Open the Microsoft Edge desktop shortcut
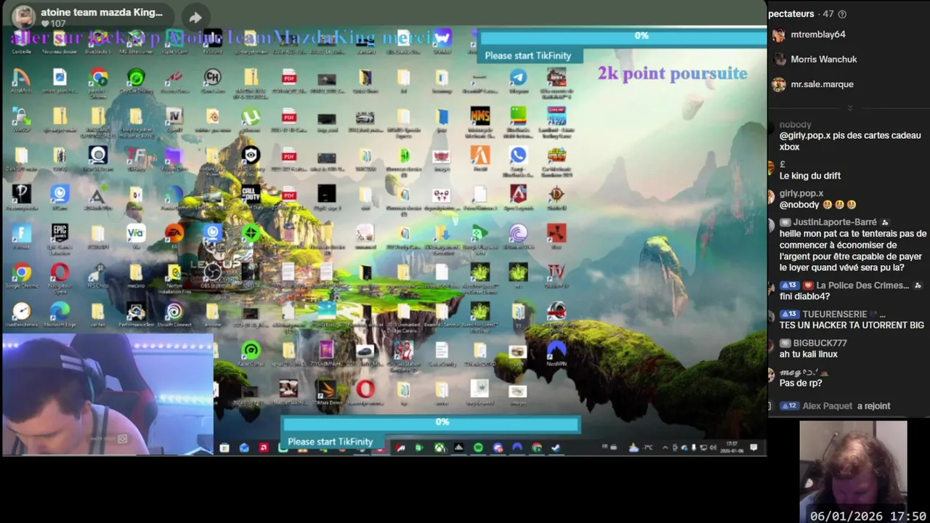This screenshot has width=930, height=523. pyautogui.click(x=60, y=314)
